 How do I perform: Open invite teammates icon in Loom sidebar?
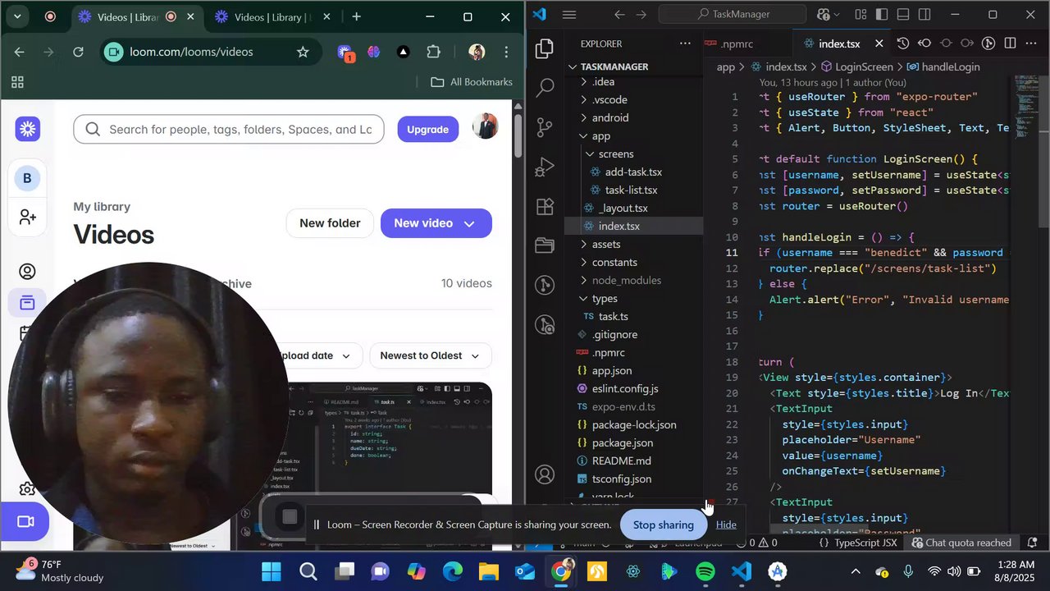pos(27,217)
